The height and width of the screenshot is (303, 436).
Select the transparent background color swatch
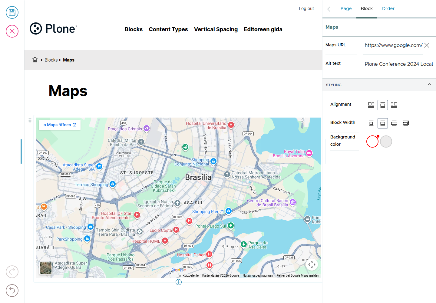tap(372, 142)
